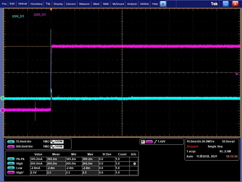The height and width of the screenshot is (182, 242).
Task: Click C3 bandwidth limit 500M indicator
Action: click(x=57, y=147)
